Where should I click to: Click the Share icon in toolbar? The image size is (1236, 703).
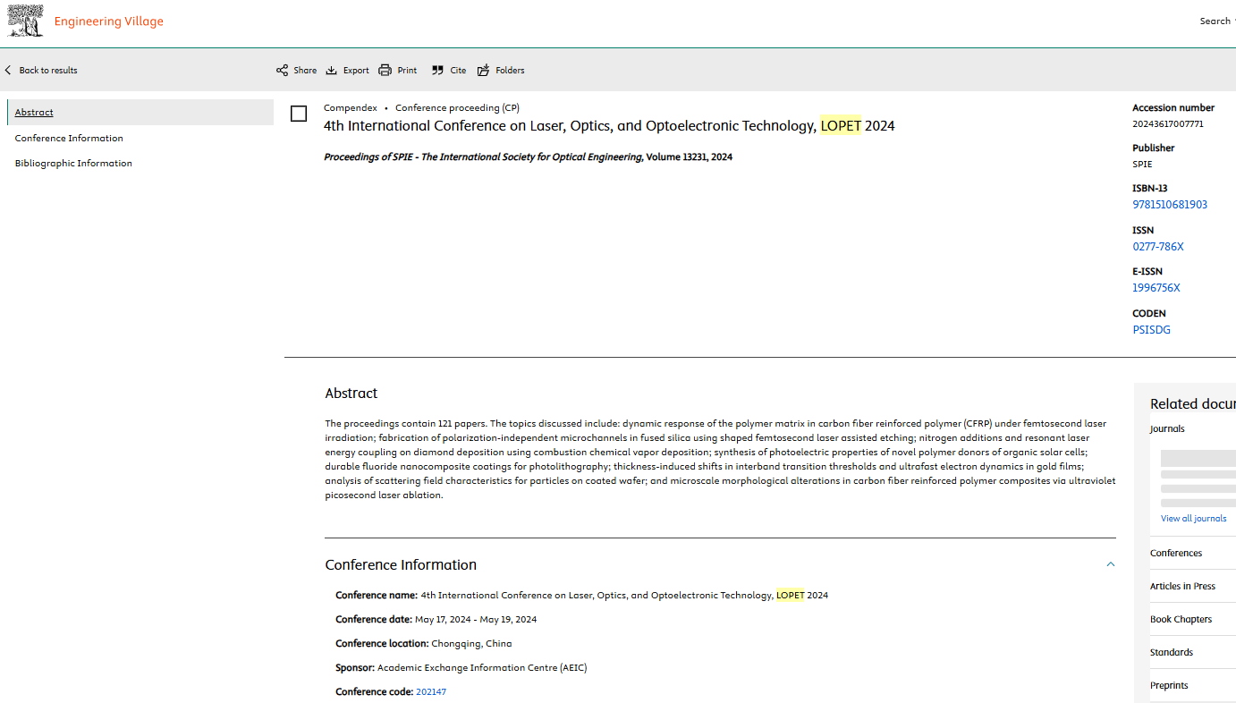(283, 71)
